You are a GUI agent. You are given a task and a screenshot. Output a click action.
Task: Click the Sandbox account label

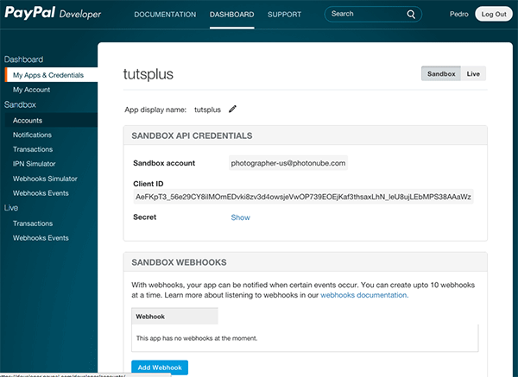click(164, 163)
